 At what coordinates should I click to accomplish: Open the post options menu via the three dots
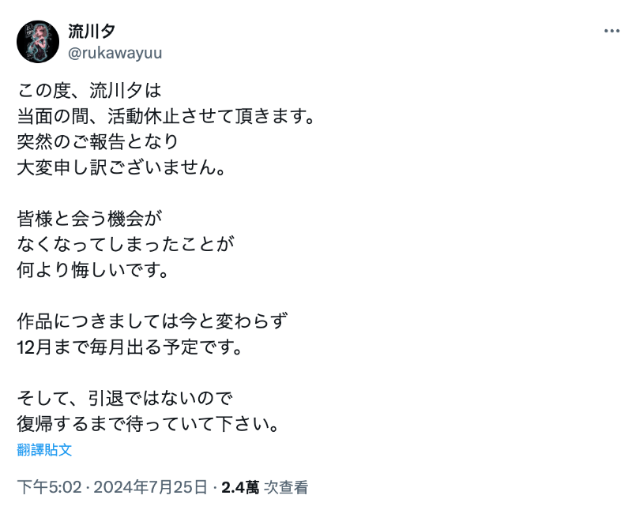coord(611,30)
